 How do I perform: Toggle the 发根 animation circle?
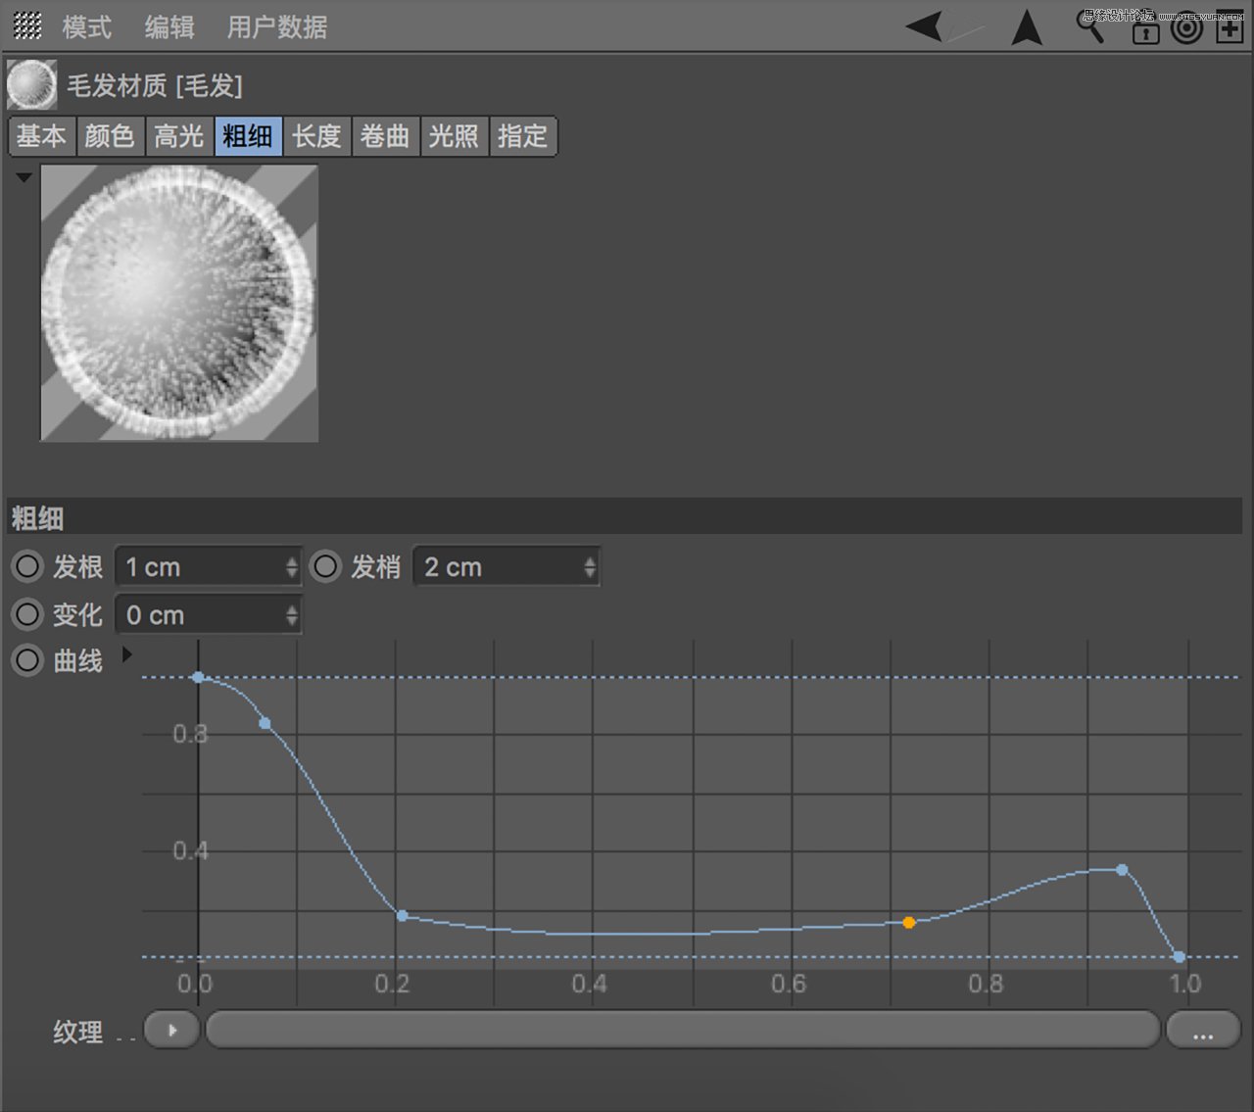27,566
